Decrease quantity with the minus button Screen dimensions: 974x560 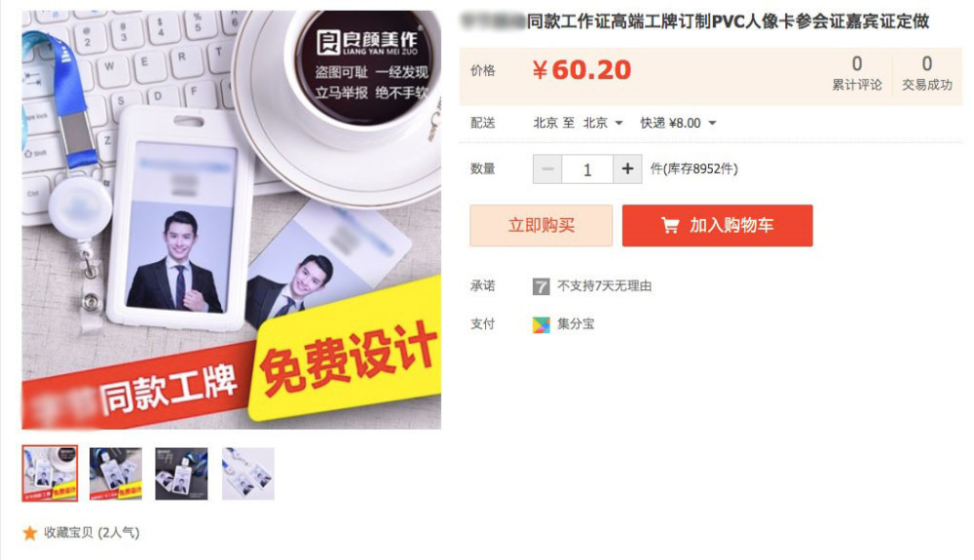547,168
